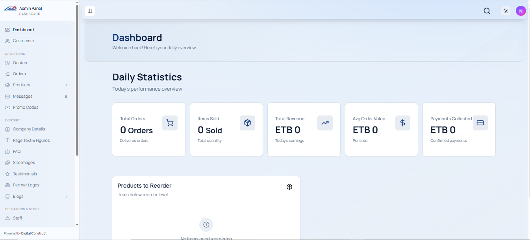Click the Partner Logos icon
The image size is (530, 240).
7,185
